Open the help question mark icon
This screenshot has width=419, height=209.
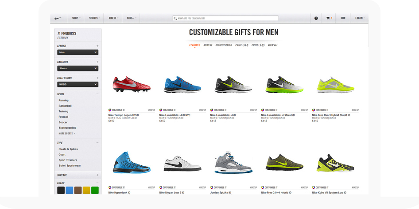click(316, 19)
